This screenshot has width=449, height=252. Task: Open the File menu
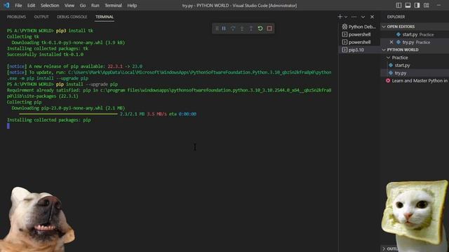18,6
